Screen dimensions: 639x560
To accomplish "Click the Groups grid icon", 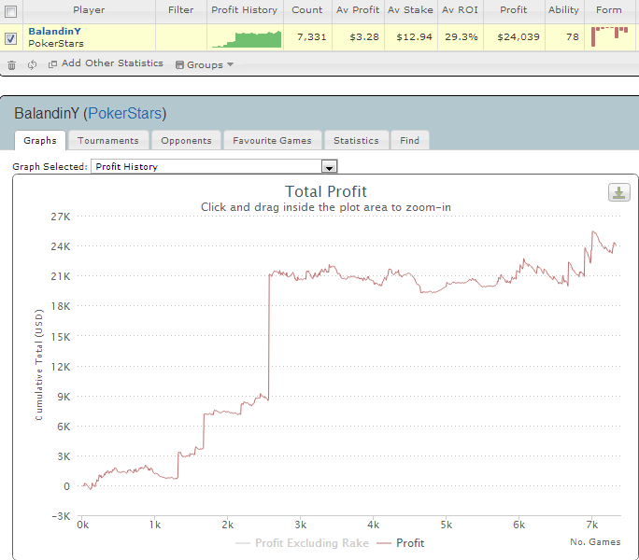I will [179, 64].
